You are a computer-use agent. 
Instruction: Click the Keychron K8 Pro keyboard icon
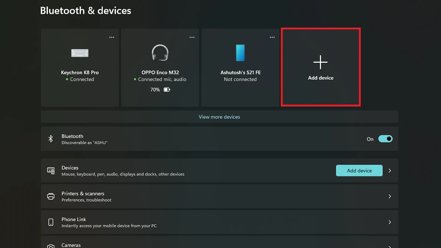click(x=80, y=53)
